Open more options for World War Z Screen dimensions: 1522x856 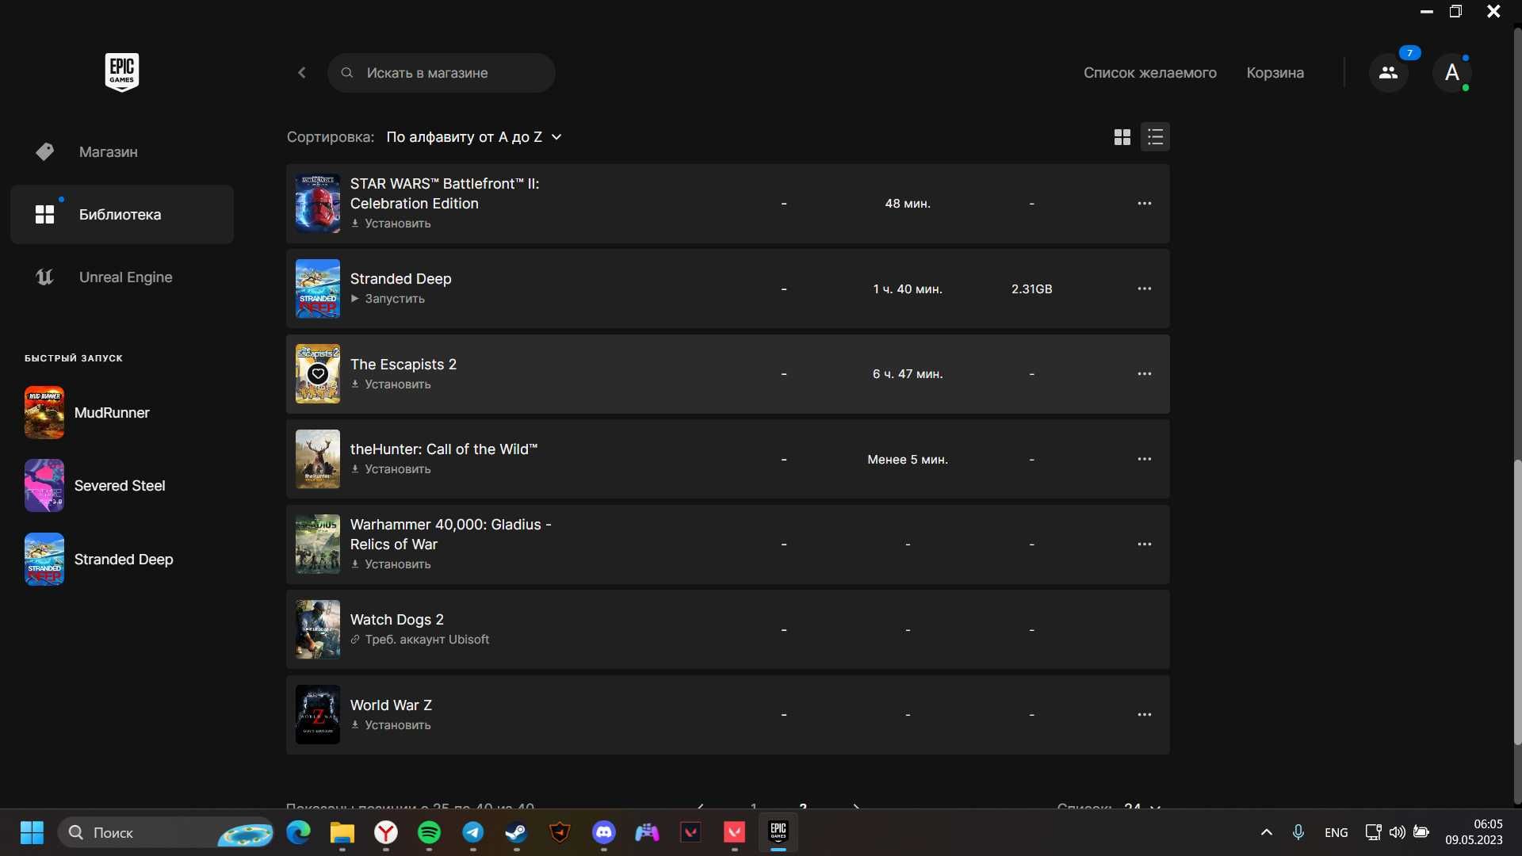(x=1145, y=714)
